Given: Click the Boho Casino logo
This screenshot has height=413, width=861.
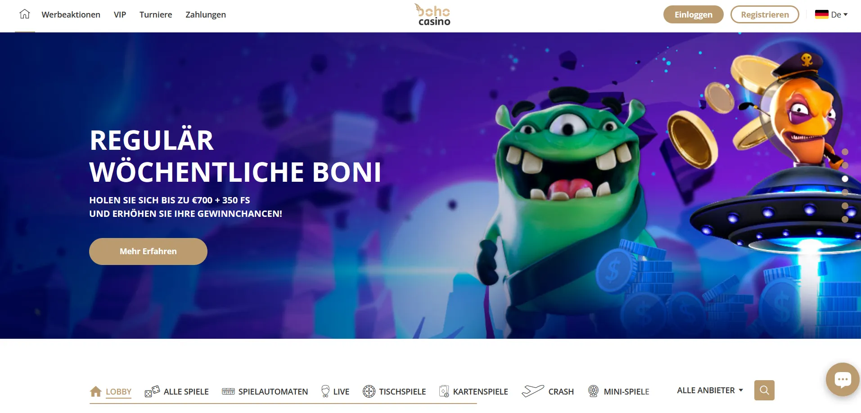Looking at the screenshot, I should [x=433, y=15].
